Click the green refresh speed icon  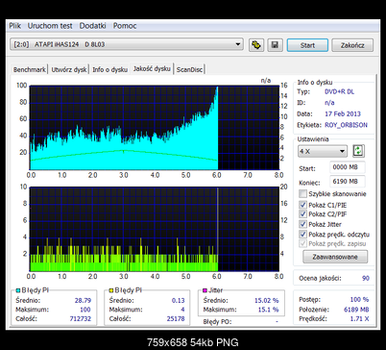pos(358,151)
